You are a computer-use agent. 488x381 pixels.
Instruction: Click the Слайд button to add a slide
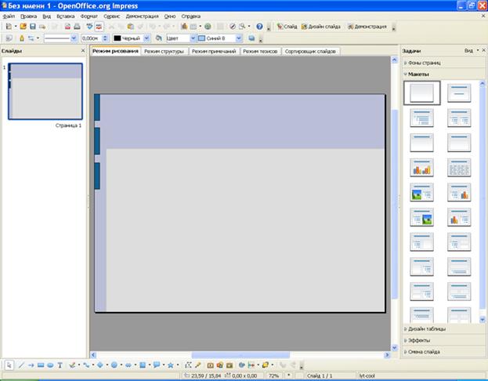(x=287, y=27)
